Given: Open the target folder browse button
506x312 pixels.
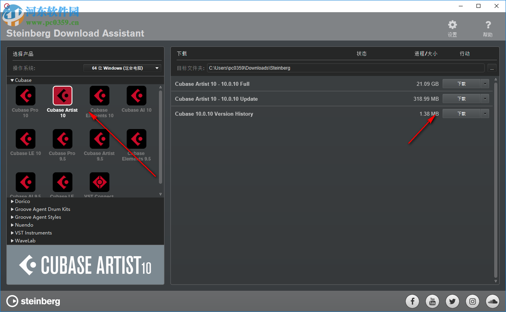Looking at the screenshot, I should click(491, 68).
